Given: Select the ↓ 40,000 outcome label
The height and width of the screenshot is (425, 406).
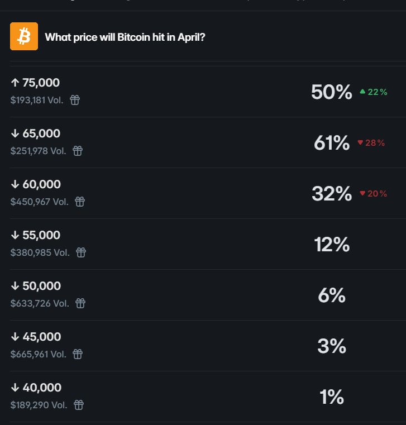Looking at the screenshot, I should tap(36, 388).
